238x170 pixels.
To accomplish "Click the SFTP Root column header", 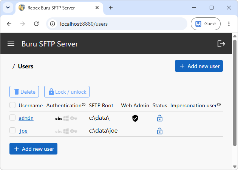I will (x=101, y=105).
